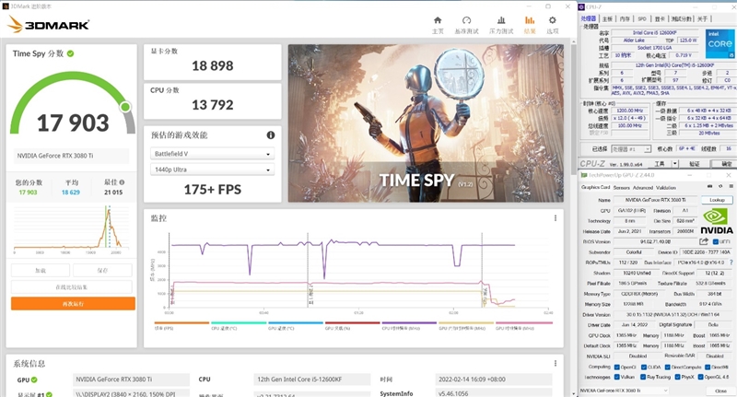737x397 pixels.
Task: Open the 3DMark Home (主页) page
Action: coord(438,25)
